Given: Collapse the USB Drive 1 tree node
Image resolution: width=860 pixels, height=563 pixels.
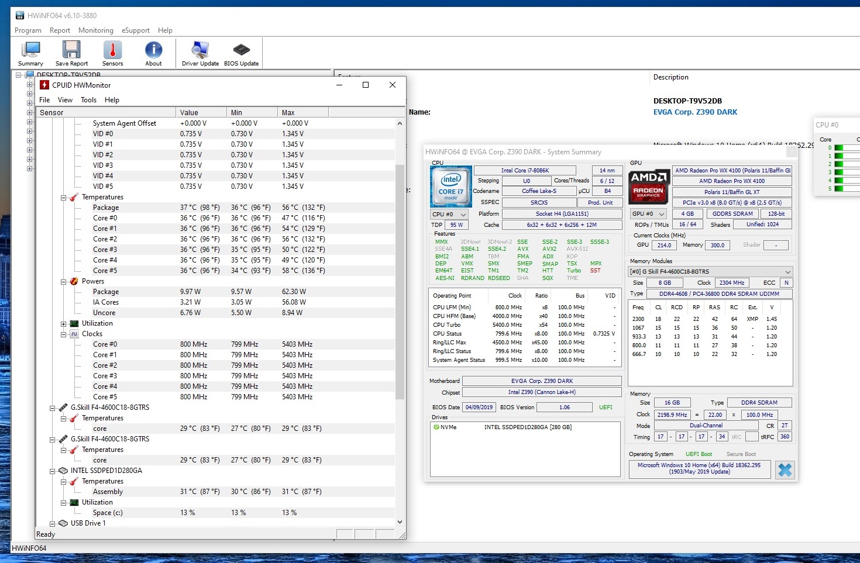Looking at the screenshot, I should pyautogui.click(x=53, y=524).
